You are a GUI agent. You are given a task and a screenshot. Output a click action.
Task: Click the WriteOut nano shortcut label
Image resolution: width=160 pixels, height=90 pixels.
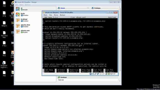(x=61, y=70)
